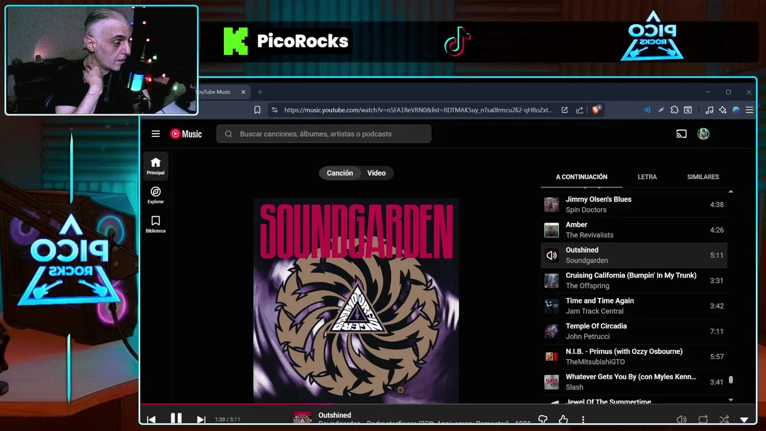Image resolution: width=766 pixels, height=431 pixels.
Task: Click the volume speaker in player bar
Action: coord(681,420)
